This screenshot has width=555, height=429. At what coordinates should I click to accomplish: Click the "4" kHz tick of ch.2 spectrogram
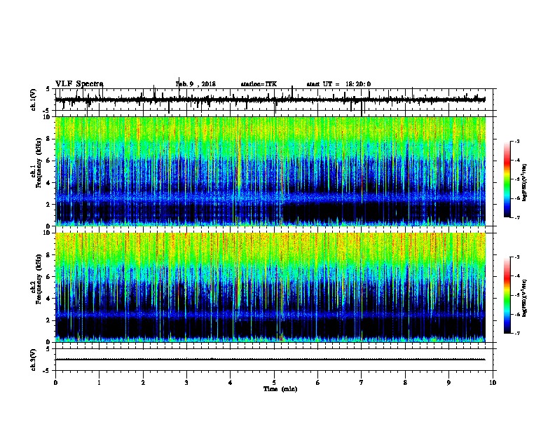(49, 299)
